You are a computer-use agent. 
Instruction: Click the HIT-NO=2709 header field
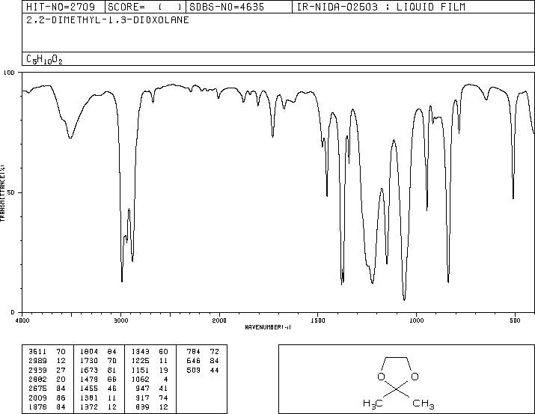(x=64, y=7)
